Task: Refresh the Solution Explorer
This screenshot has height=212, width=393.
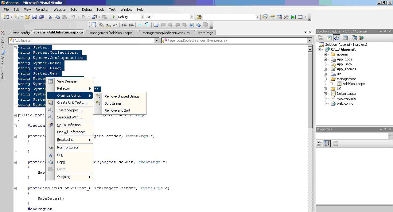Action: (x=329, y=37)
